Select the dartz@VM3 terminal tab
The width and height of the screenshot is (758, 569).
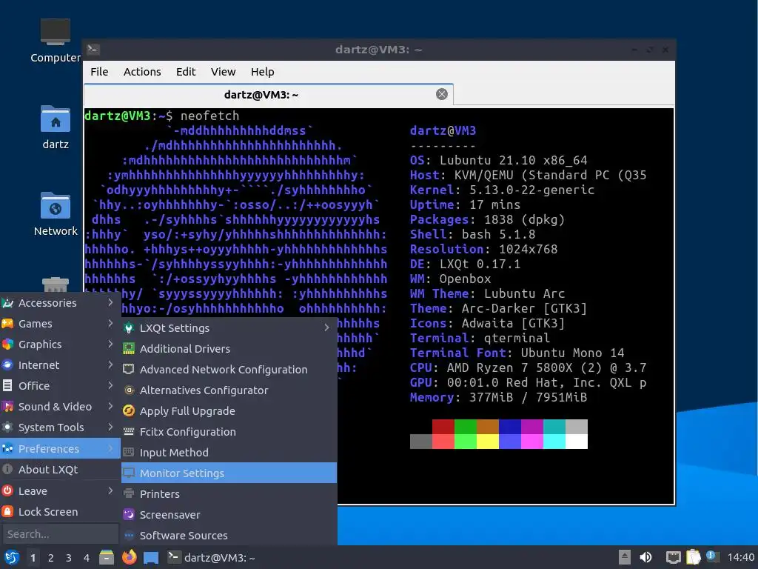pos(268,94)
